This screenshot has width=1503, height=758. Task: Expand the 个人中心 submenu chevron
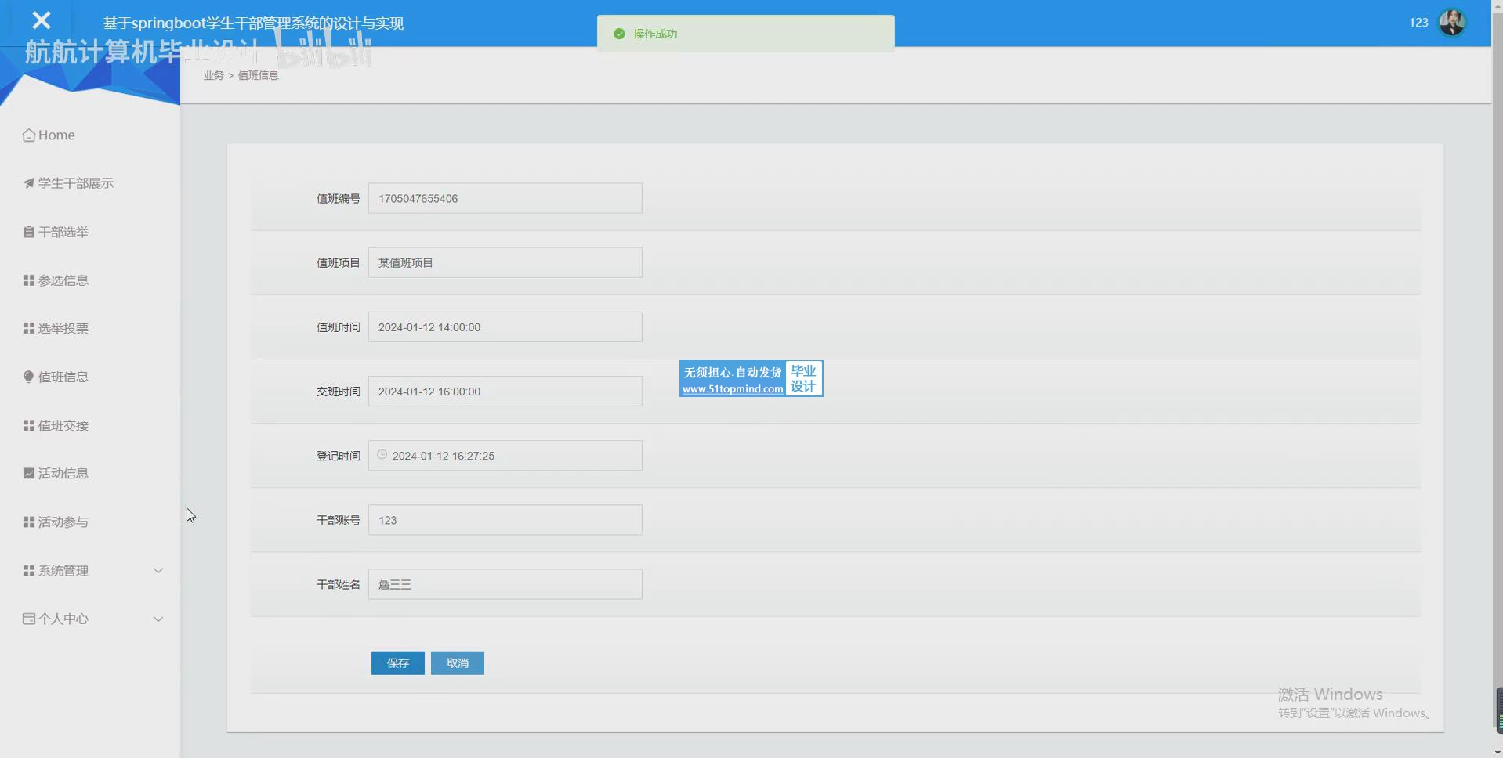(x=158, y=619)
